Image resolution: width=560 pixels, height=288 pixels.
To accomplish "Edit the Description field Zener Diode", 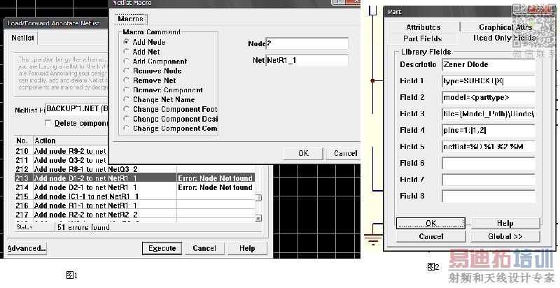I will click(x=488, y=64).
